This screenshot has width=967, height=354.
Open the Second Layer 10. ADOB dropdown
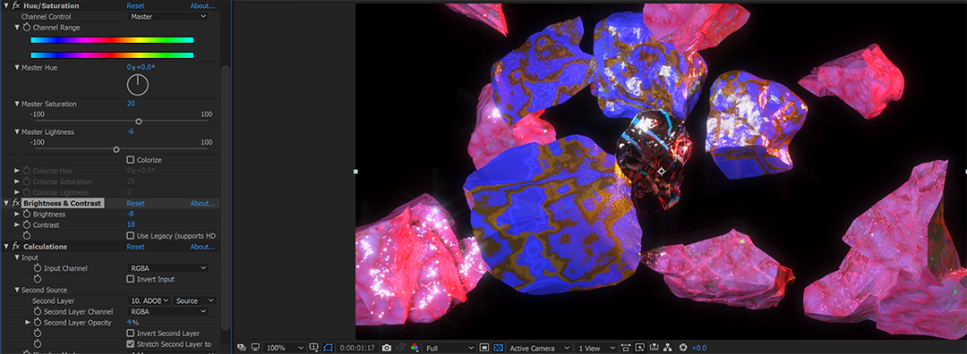pyautogui.click(x=149, y=300)
